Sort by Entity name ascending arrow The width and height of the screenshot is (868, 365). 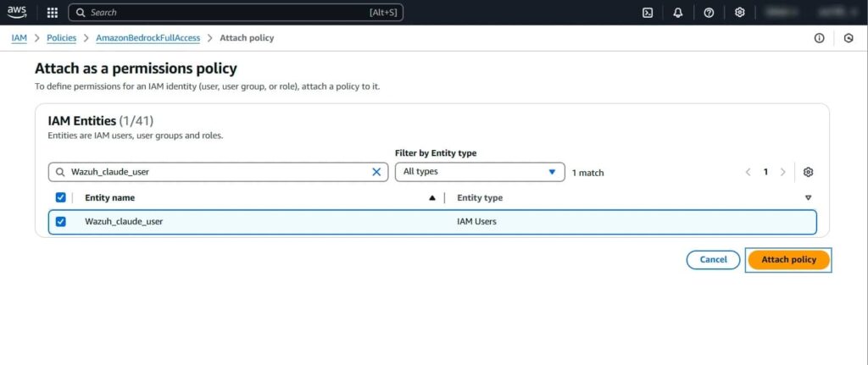pos(432,198)
